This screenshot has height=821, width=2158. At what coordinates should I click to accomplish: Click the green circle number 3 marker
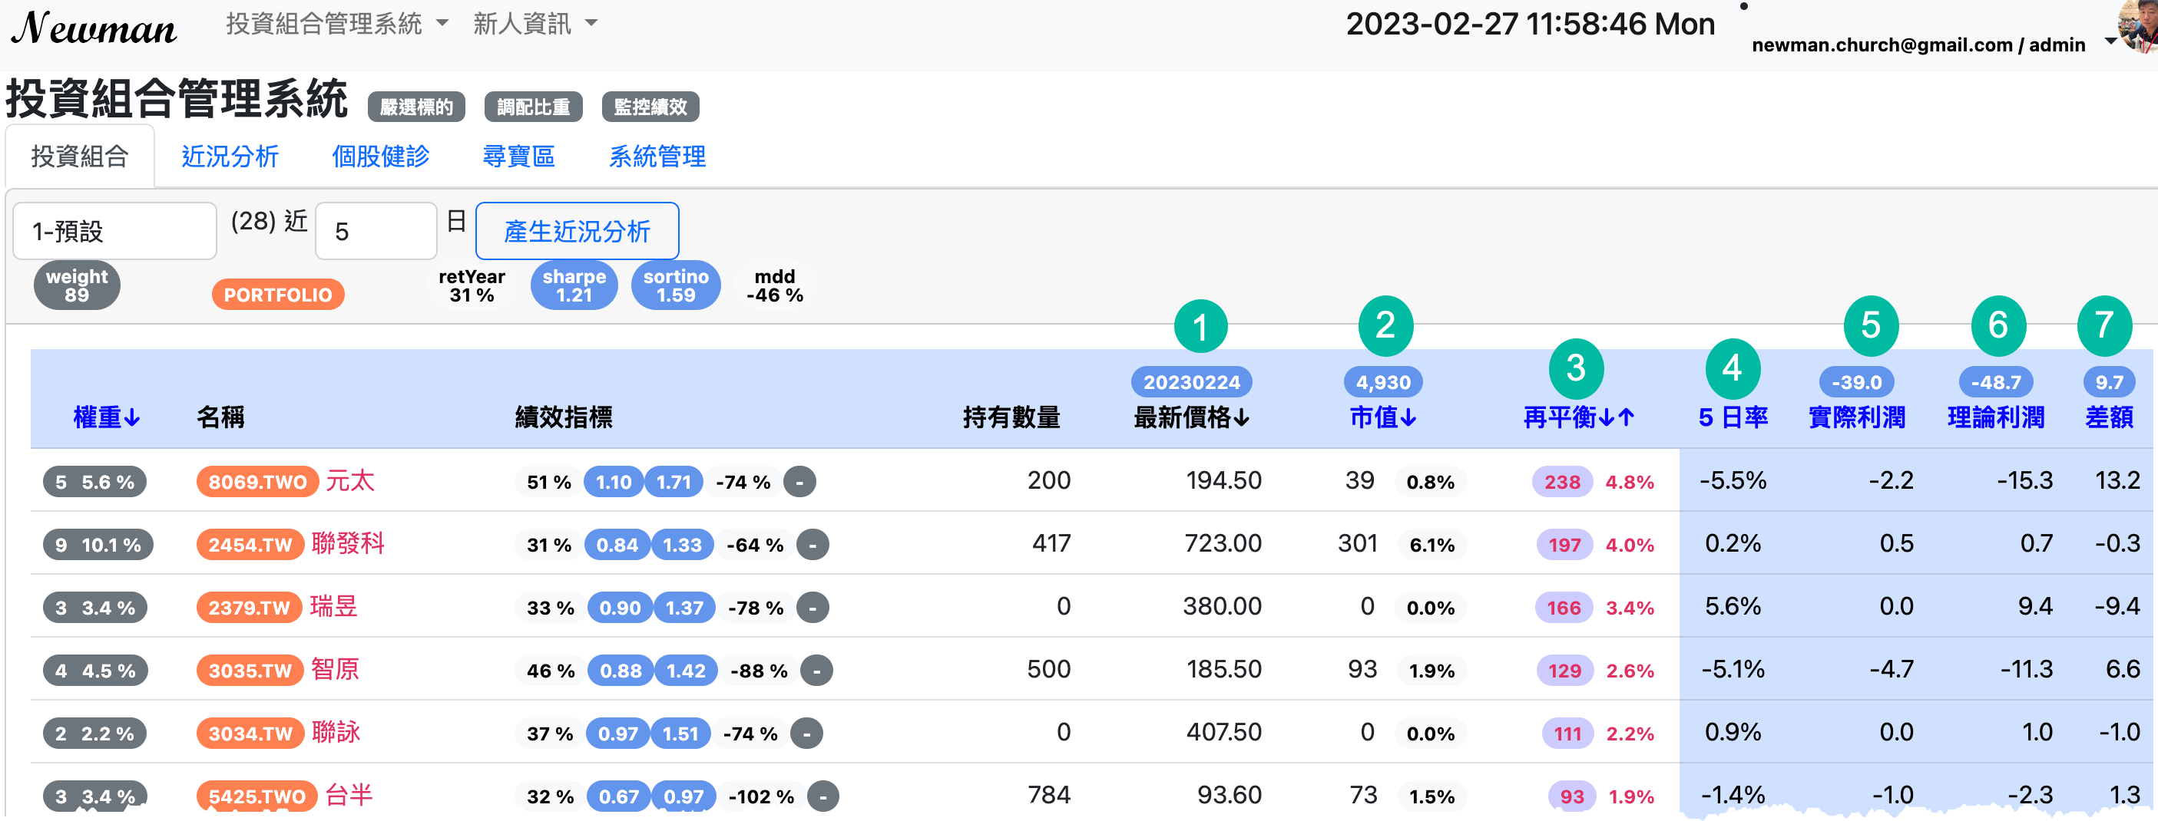[1575, 368]
